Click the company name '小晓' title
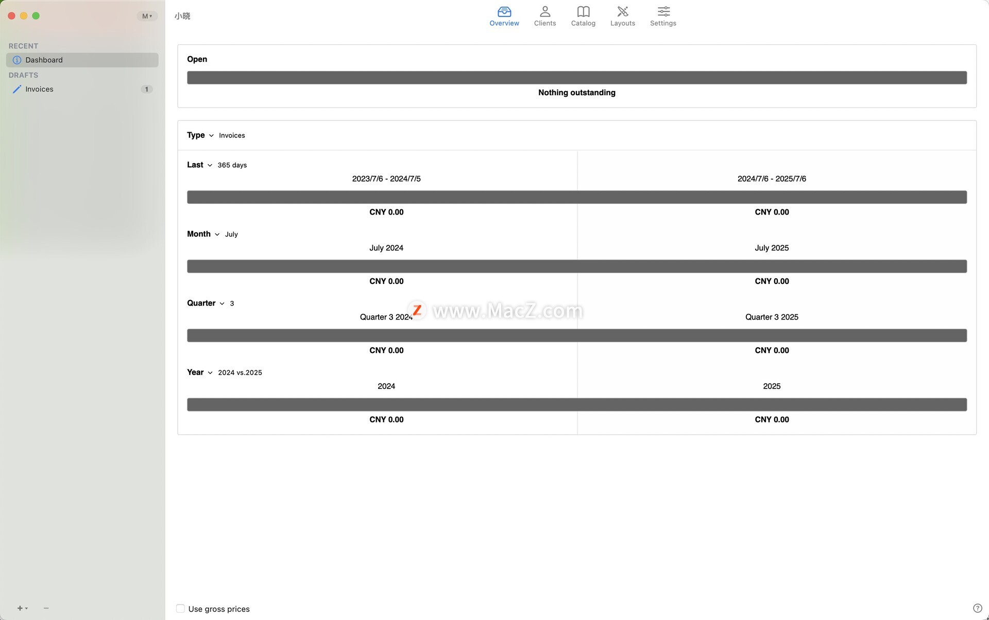Image resolution: width=989 pixels, height=620 pixels. pyautogui.click(x=182, y=16)
